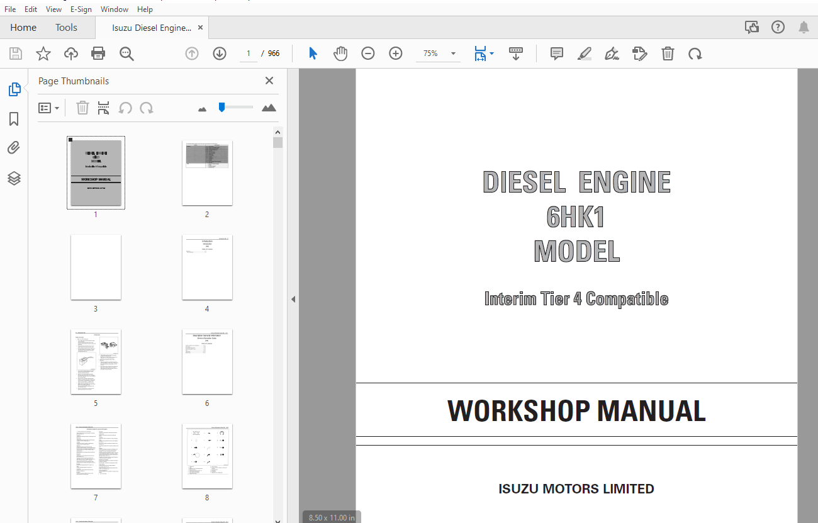Click the Edit PDF stamp icon
This screenshot has height=523, width=818.
point(639,53)
